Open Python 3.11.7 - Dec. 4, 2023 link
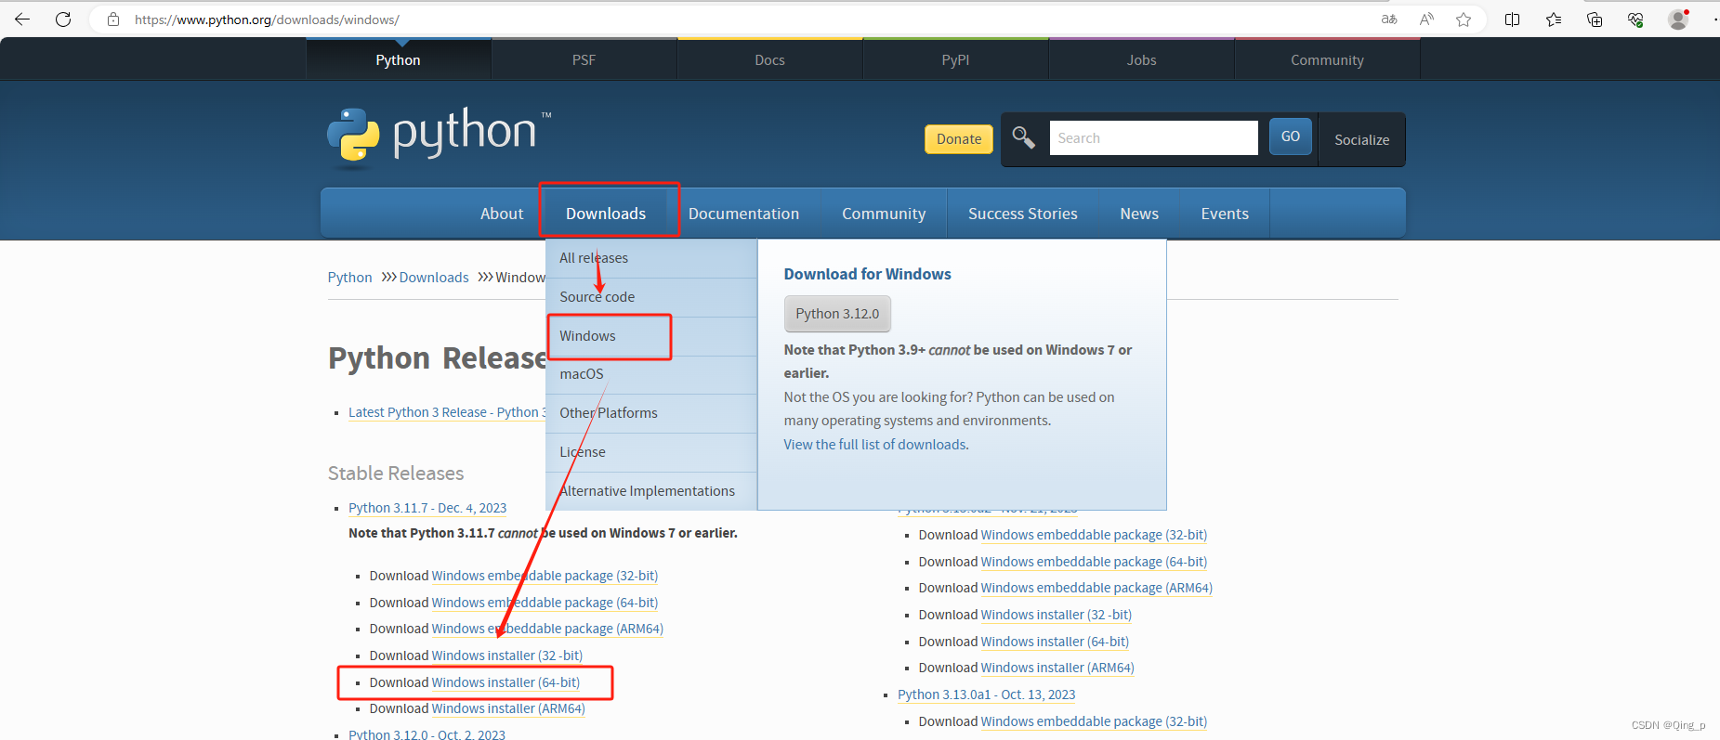The width and height of the screenshot is (1720, 740). click(427, 508)
